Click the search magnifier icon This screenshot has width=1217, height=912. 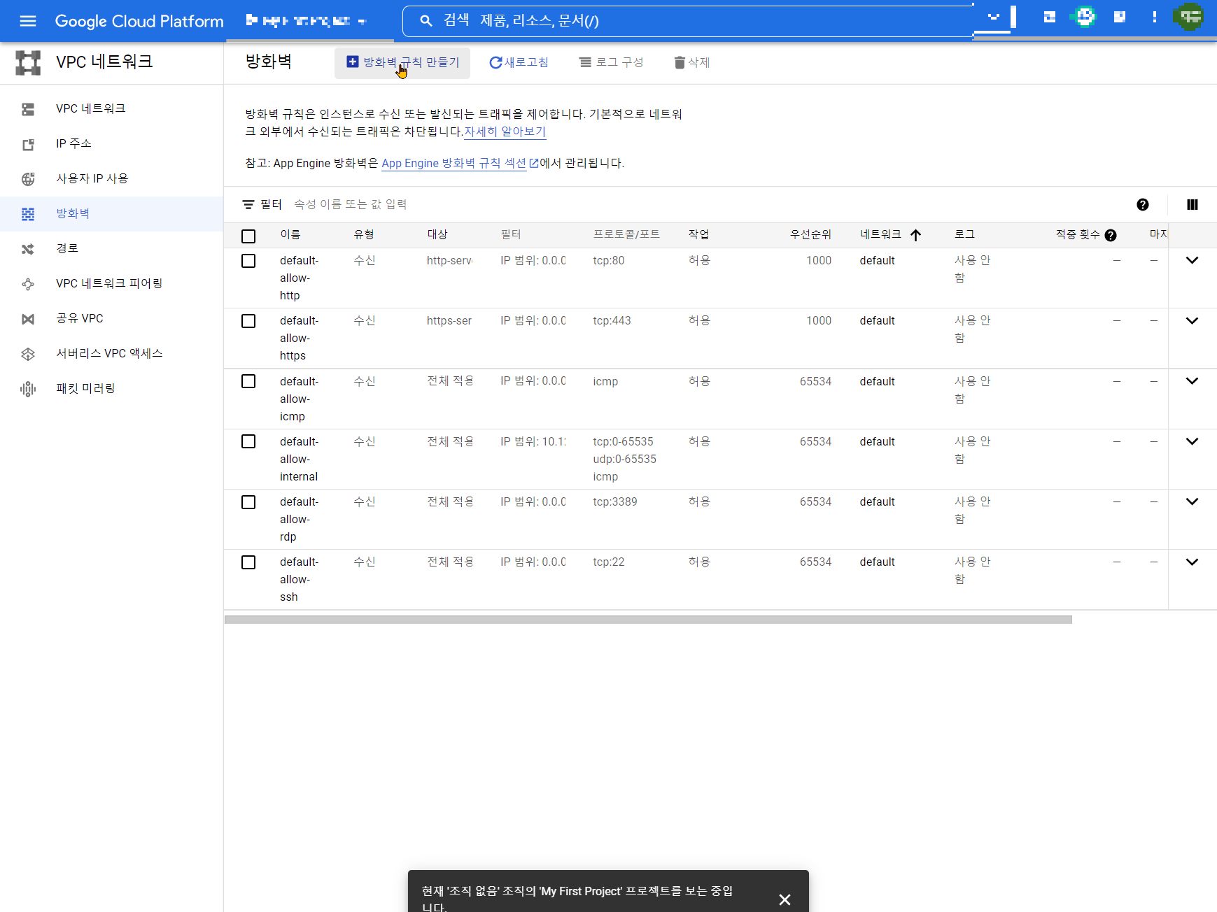[425, 21]
